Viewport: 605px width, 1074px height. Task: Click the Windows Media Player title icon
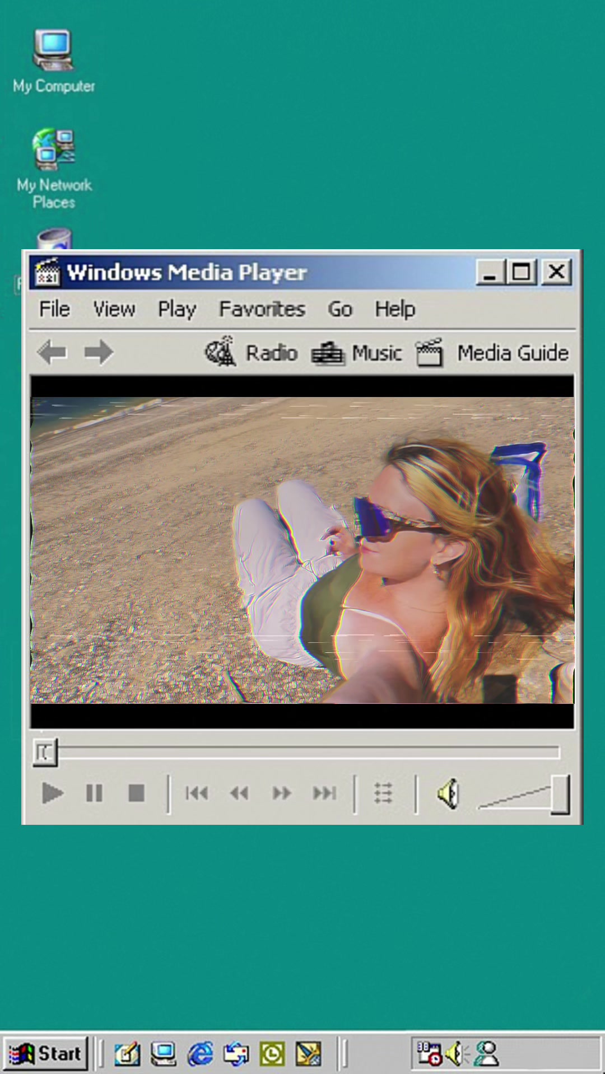pyautogui.click(x=47, y=272)
